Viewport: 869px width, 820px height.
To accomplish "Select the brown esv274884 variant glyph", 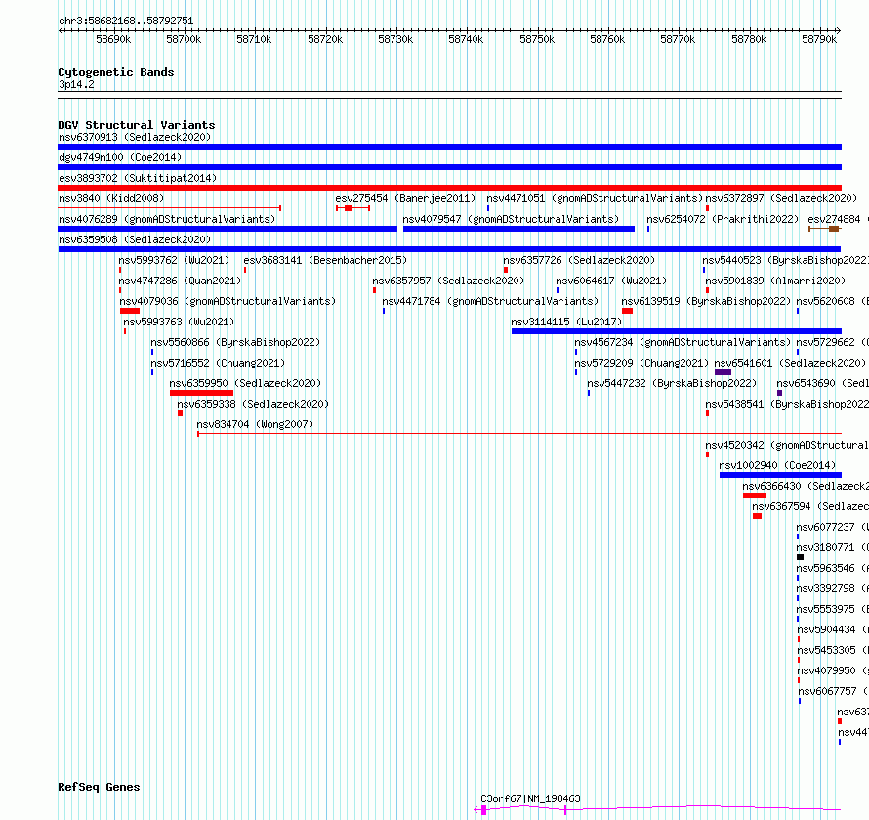I will 825,229.
